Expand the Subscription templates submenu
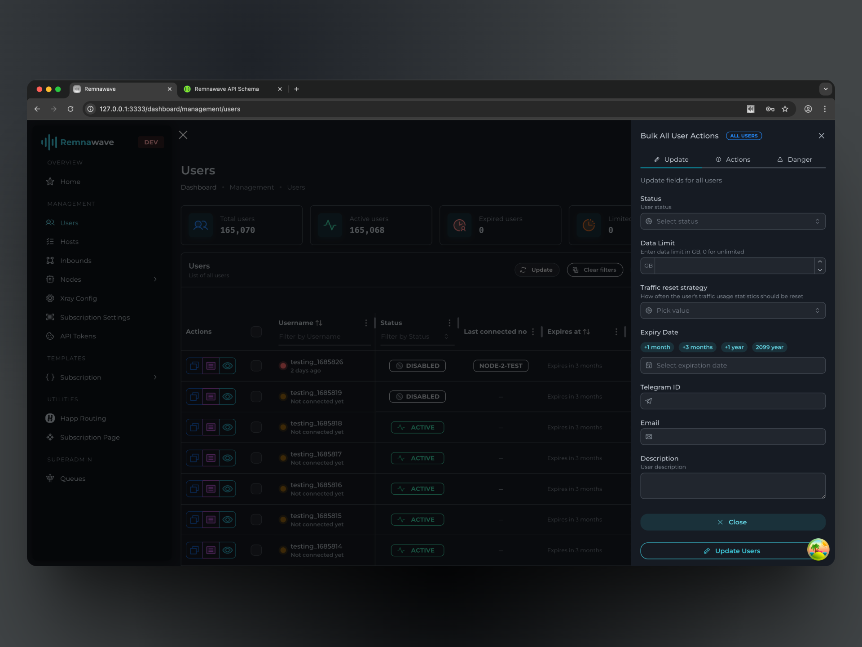862x647 pixels. [x=155, y=377]
